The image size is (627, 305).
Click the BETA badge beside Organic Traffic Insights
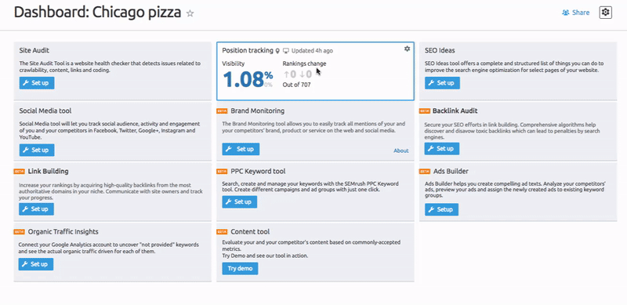tap(19, 232)
